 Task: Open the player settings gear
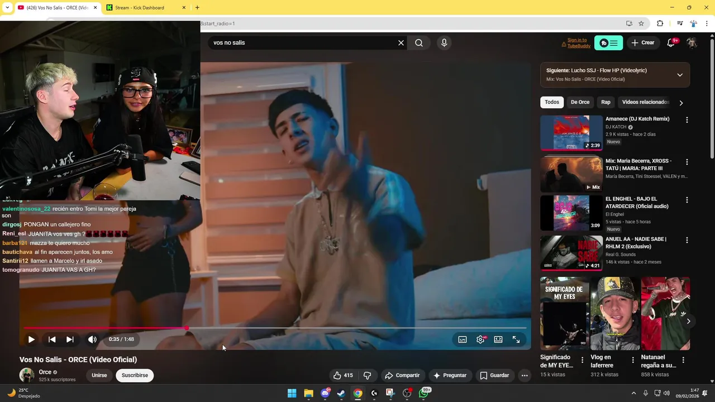pos(480,339)
